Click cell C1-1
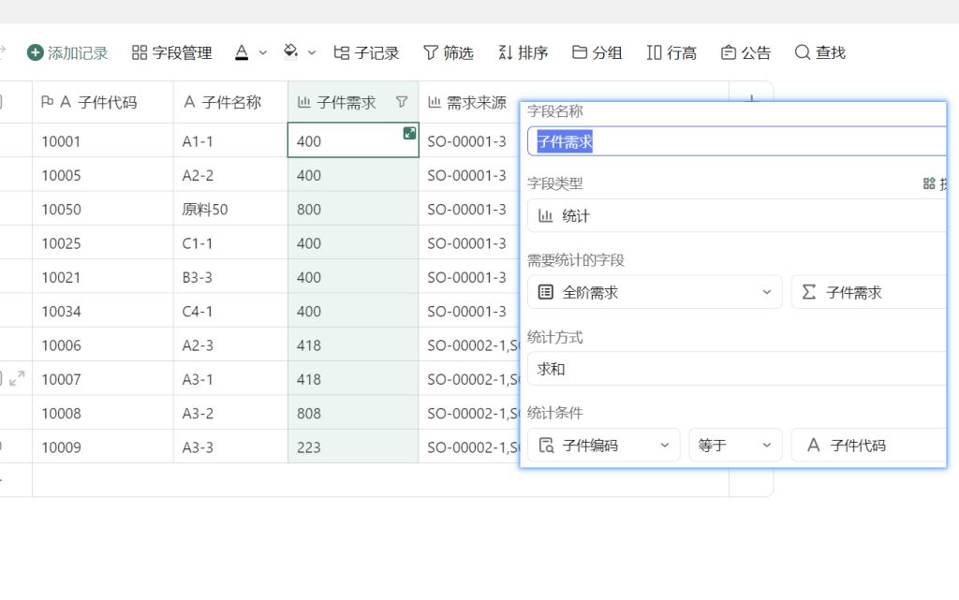Viewport: 959px width, 600px height. click(230, 243)
